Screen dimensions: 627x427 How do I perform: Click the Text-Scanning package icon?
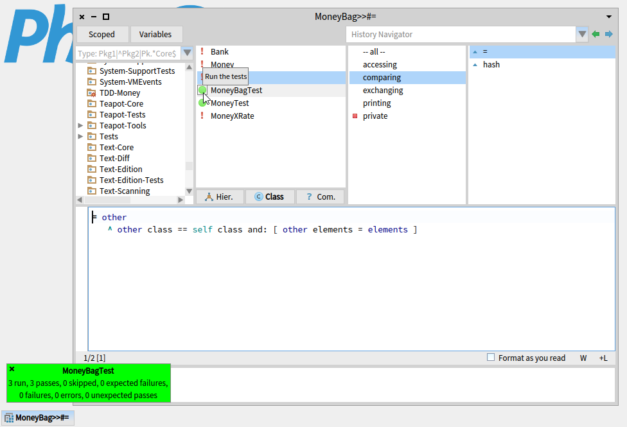(x=92, y=191)
